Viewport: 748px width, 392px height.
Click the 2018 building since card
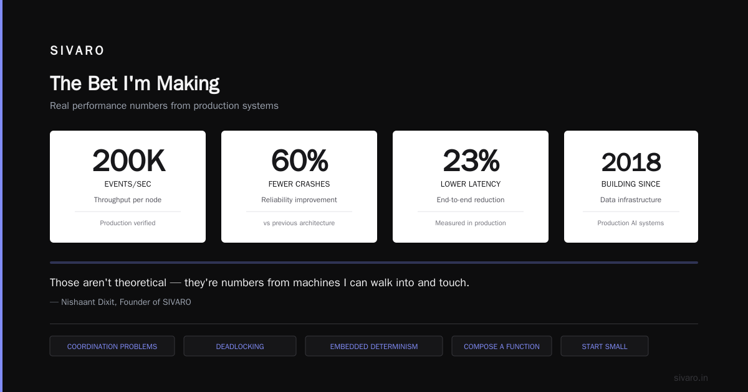click(x=631, y=187)
